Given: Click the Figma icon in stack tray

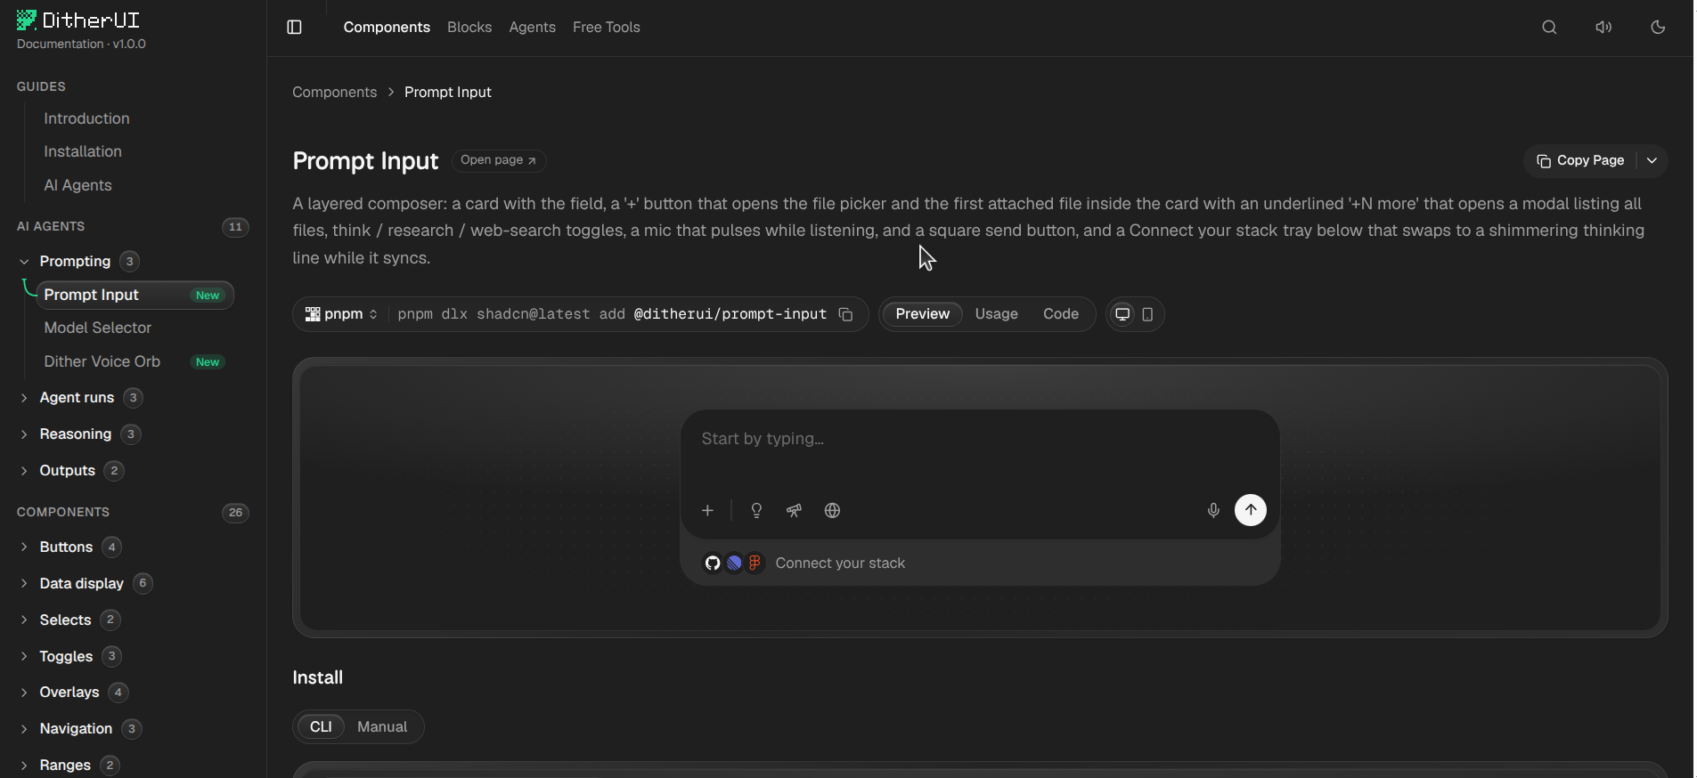Looking at the screenshot, I should pos(755,563).
